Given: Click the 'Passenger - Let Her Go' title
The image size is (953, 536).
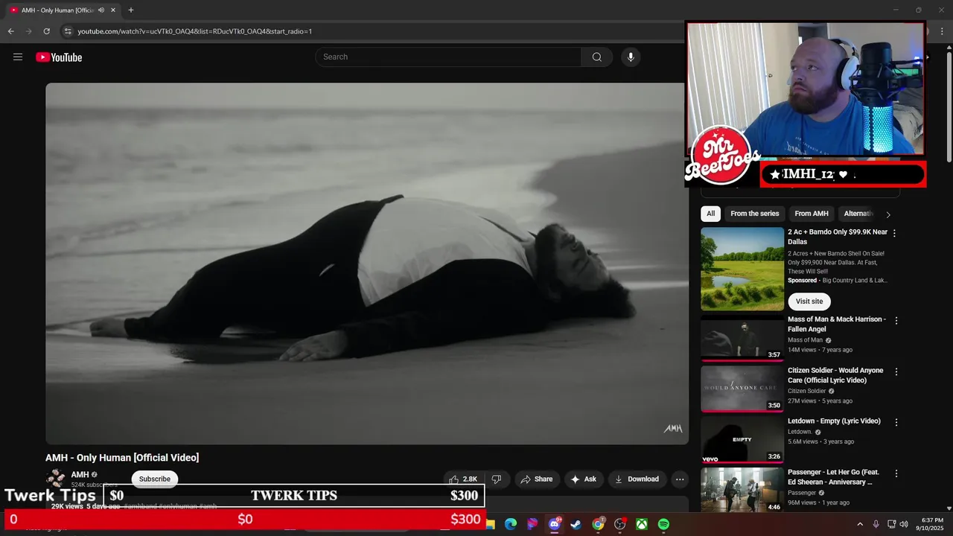Looking at the screenshot, I should [x=833, y=477].
